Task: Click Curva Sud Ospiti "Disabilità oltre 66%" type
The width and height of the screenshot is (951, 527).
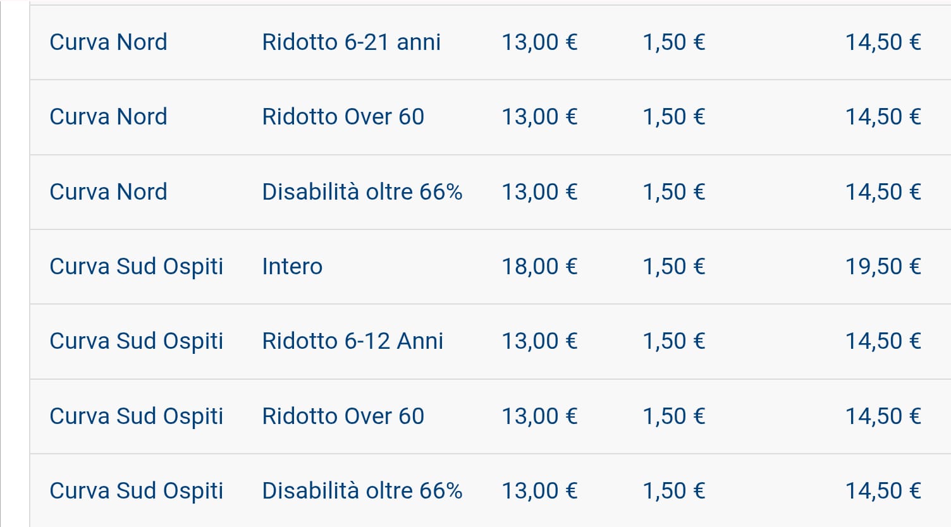Action: point(362,491)
